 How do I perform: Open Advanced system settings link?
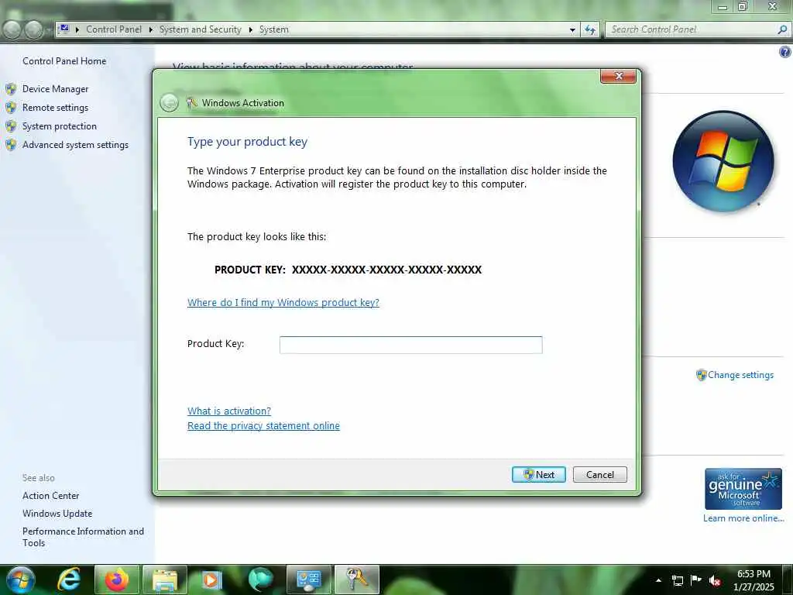[x=75, y=145]
